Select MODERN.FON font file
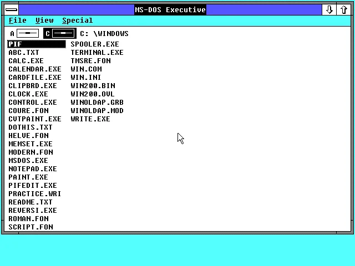Screen dimensions: 355x266 click(31, 152)
